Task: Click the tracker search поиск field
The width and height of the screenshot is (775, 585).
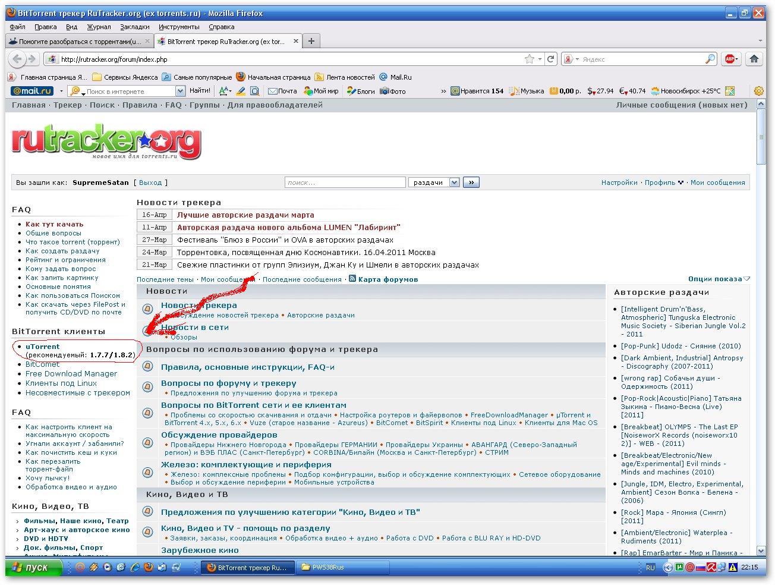Action: 345,183
